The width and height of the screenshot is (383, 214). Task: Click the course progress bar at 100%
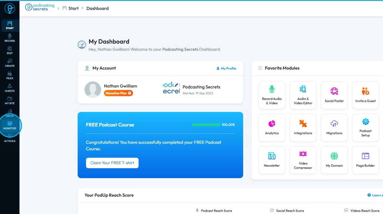click(206, 125)
